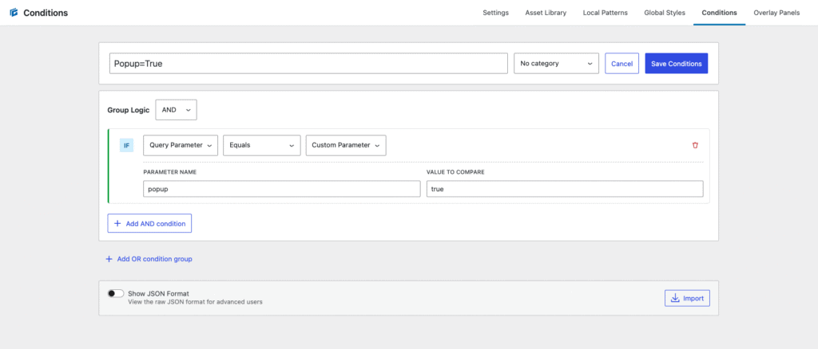Delete the condition using red trash icon
818x349 pixels.
click(695, 145)
